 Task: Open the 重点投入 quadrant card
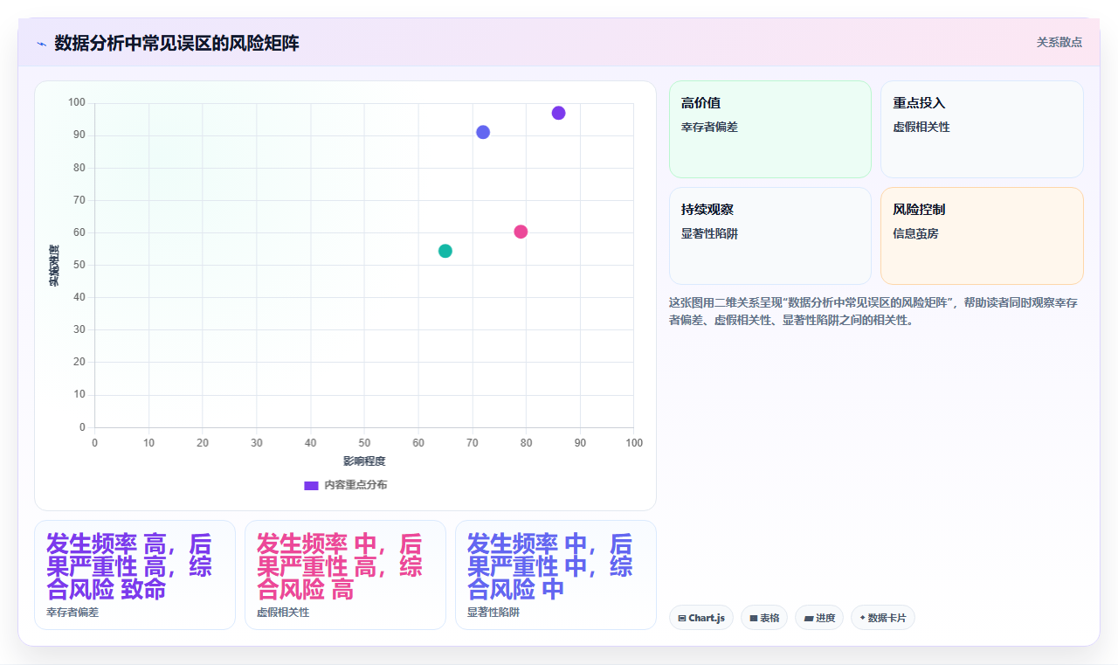coord(982,129)
